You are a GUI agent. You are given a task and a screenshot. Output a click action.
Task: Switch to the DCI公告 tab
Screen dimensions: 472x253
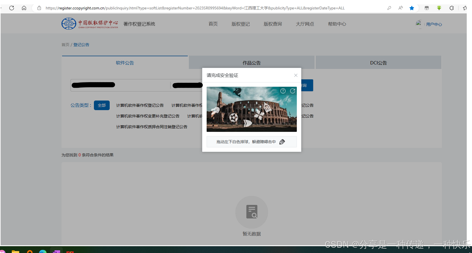(x=378, y=62)
